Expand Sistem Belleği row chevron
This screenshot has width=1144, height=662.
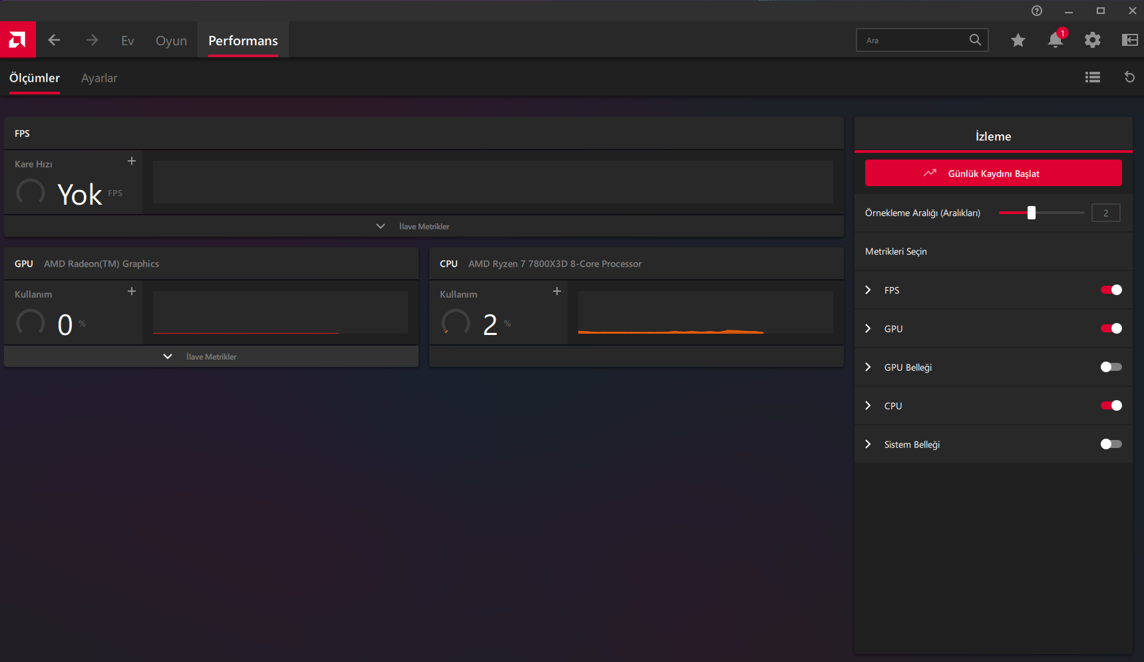868,444
